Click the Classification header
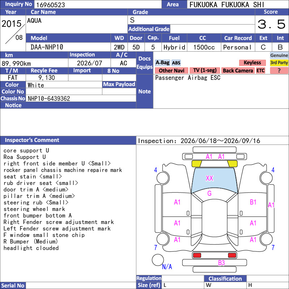This screenshot has width=289, height=289. click(225, 279)
